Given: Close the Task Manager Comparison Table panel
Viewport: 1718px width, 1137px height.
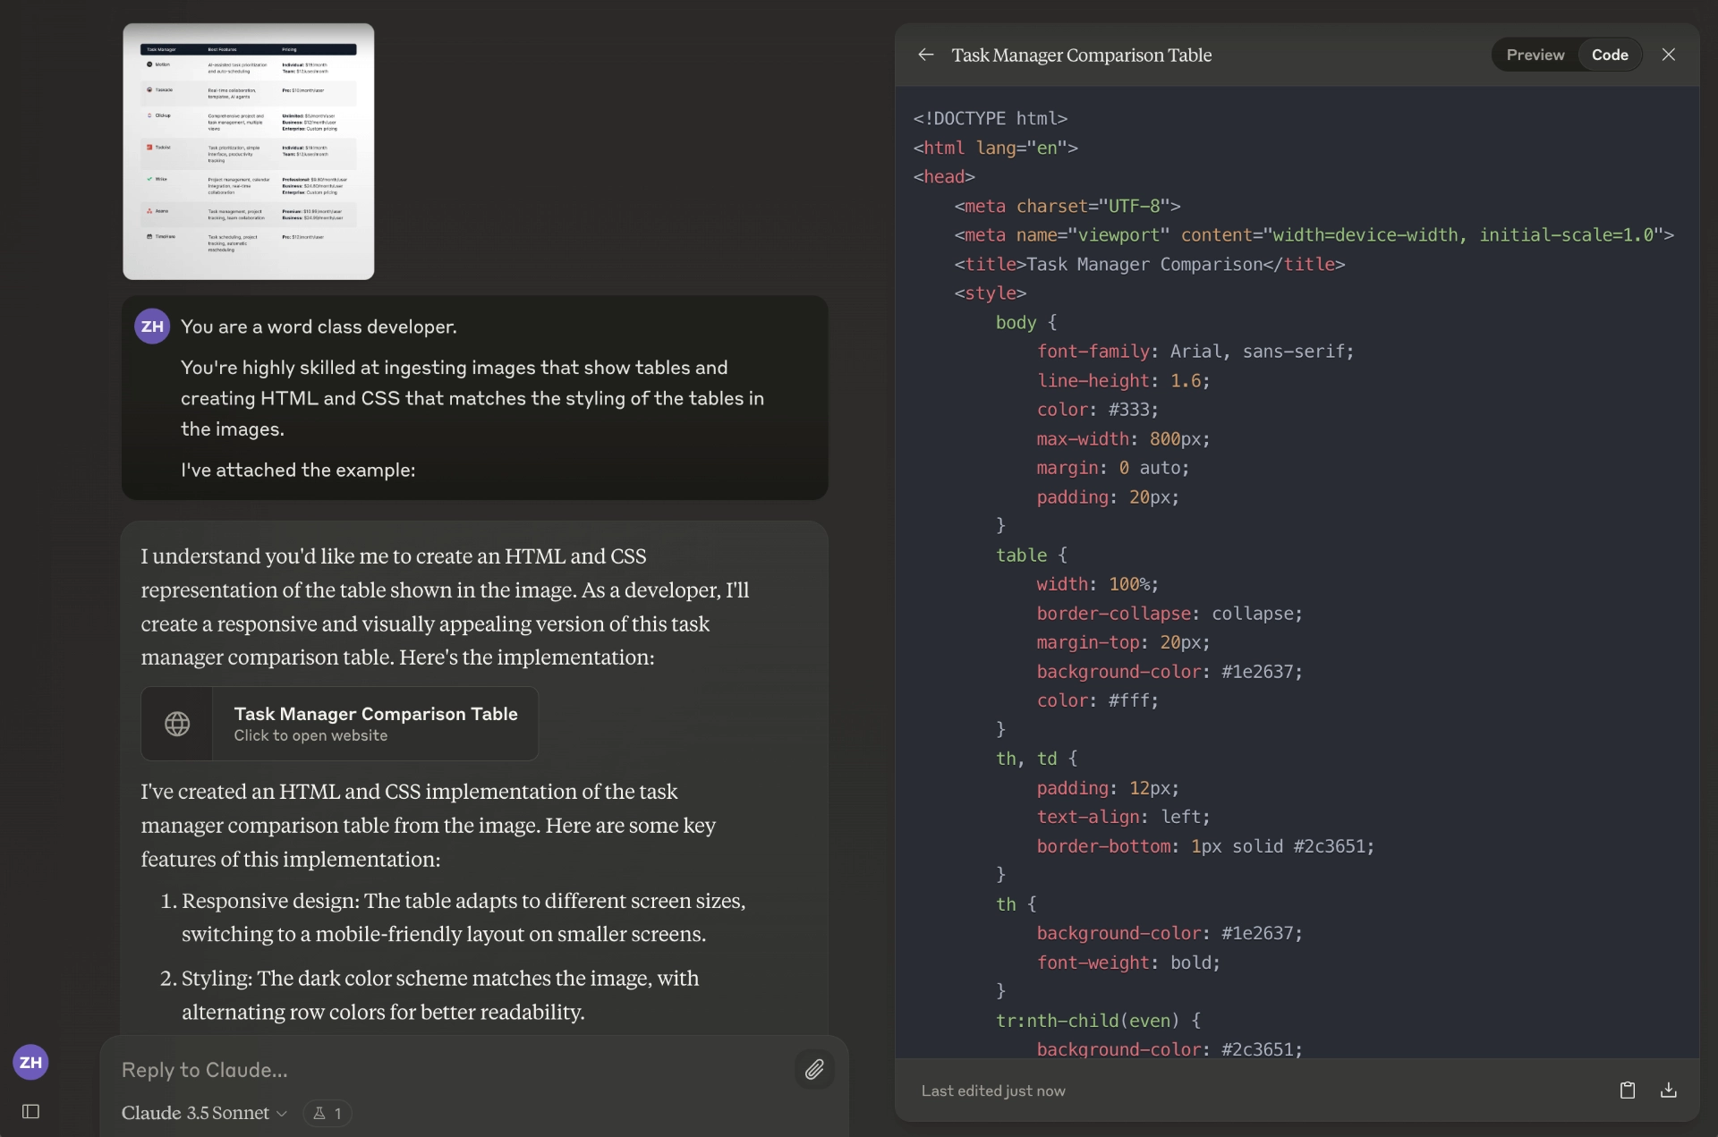Looking at the screenshot, I should pyautogui.click(x=1669, y=55).
